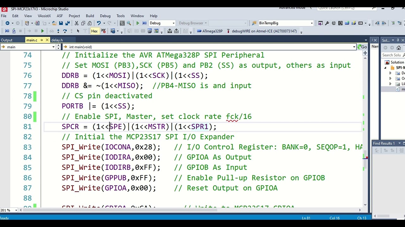Click the Open File folder icon
Viewport: 405px width, 227px height.
54,23
